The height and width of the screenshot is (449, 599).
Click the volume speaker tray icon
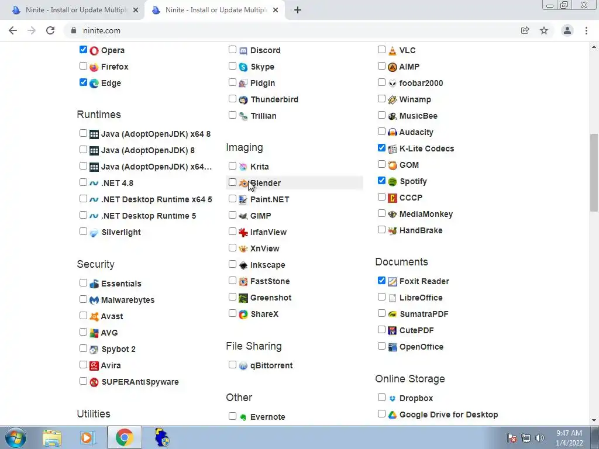click(x=540, y=438)
